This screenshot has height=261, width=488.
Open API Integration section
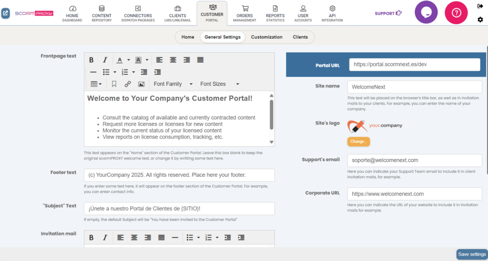[332, 14]
